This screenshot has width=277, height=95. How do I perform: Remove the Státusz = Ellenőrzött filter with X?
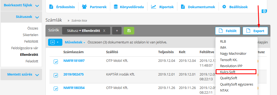(x=104, y=31)
